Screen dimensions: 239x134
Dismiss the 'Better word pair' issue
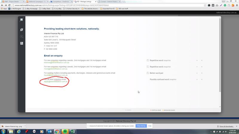[202, 73]
